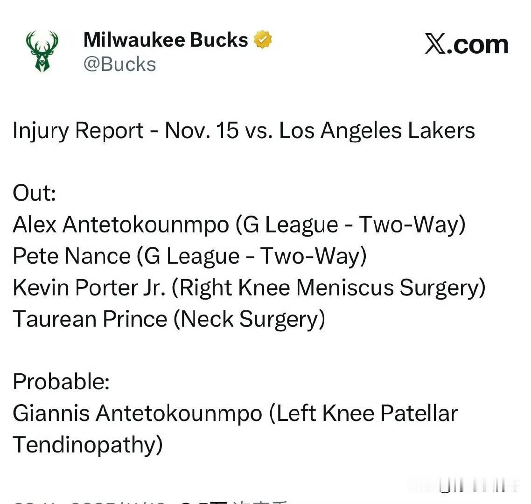Click Right Knee Meniscus Surgery text
This screenshot has height=504, width=531.
point(329,288)
